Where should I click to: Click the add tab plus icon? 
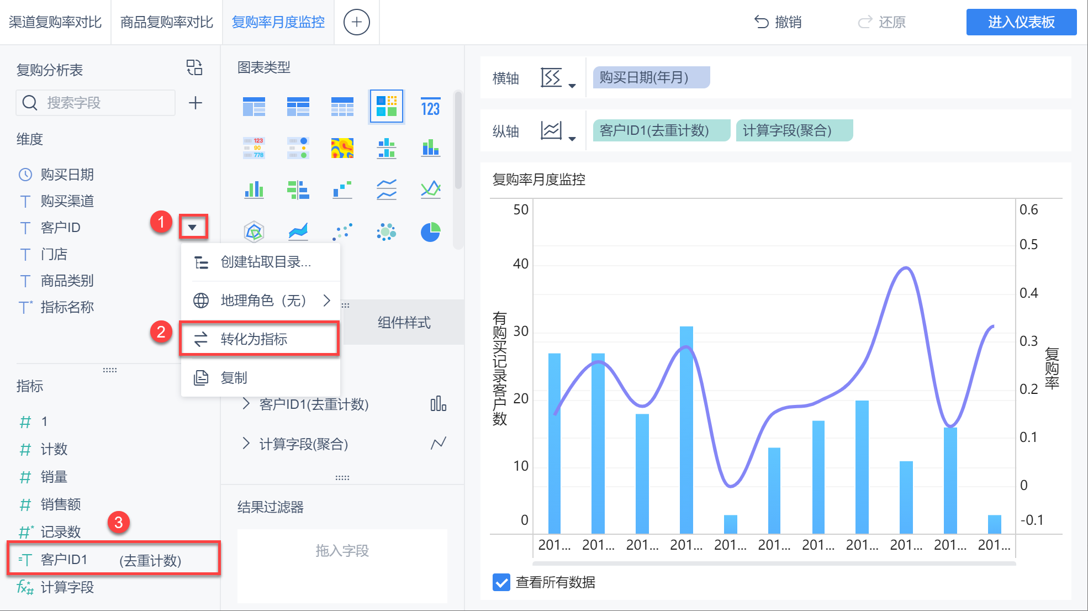(356, 22)
